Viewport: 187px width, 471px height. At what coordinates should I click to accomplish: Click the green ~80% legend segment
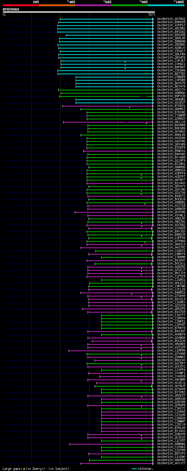(130, 5)
